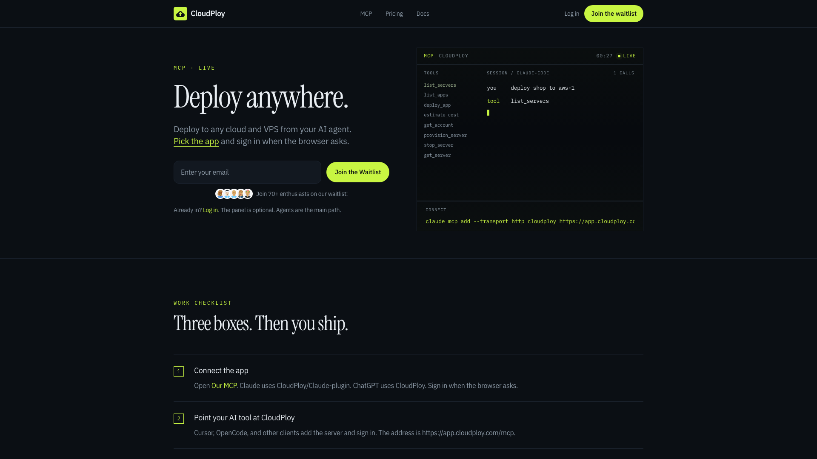Screen dimensions: 817x459
Task: Select provision_server in the Tools list
Action: [x=445, y=135]
